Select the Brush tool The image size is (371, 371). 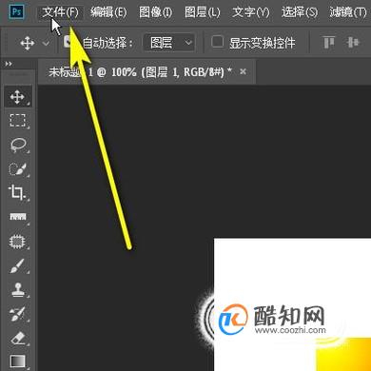[x=18, y=265]
